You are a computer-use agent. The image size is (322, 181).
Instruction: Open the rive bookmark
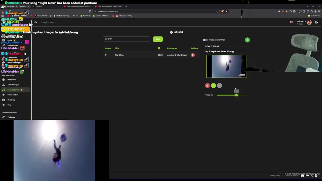76,16
